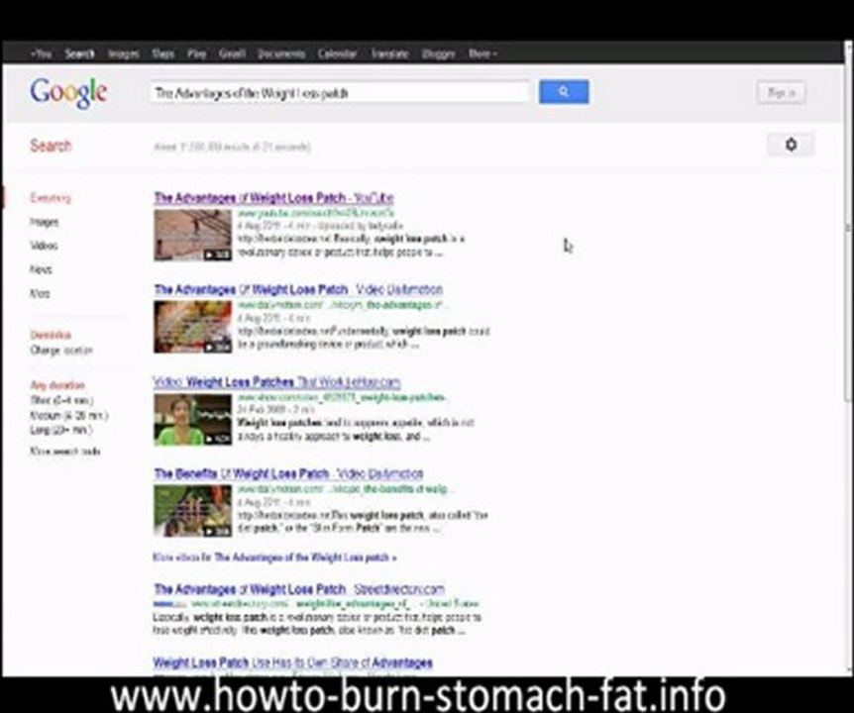
Task: Open Weight Loss Patches That Work eHow result
Action: [x=276, y=382]
